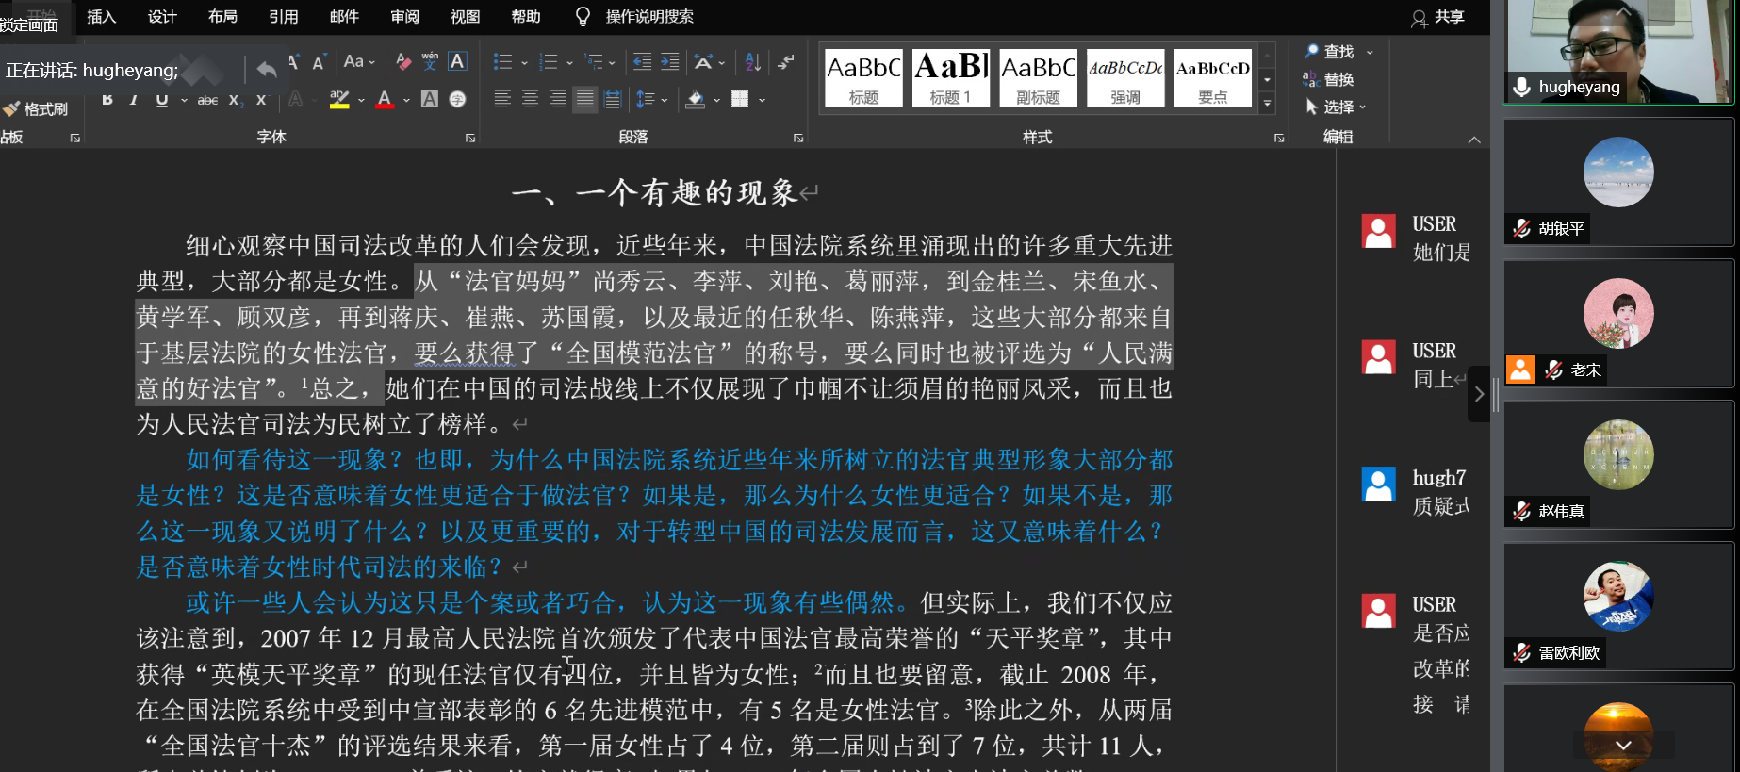The height and width of the screenshot is (772, 1740).
Task: Open the 引用 ribbon tab
Action: [283, 17]
